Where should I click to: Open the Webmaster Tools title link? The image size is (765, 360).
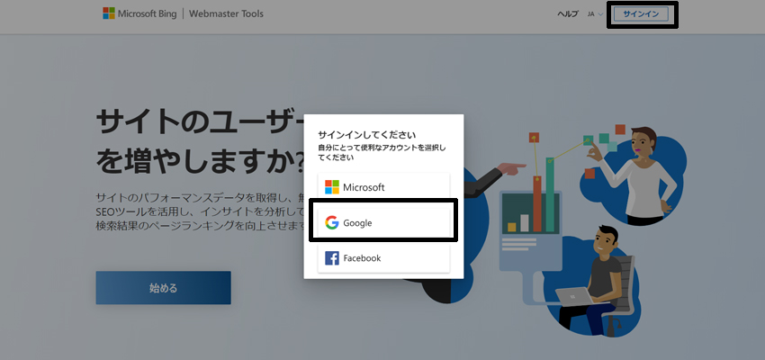226,13
